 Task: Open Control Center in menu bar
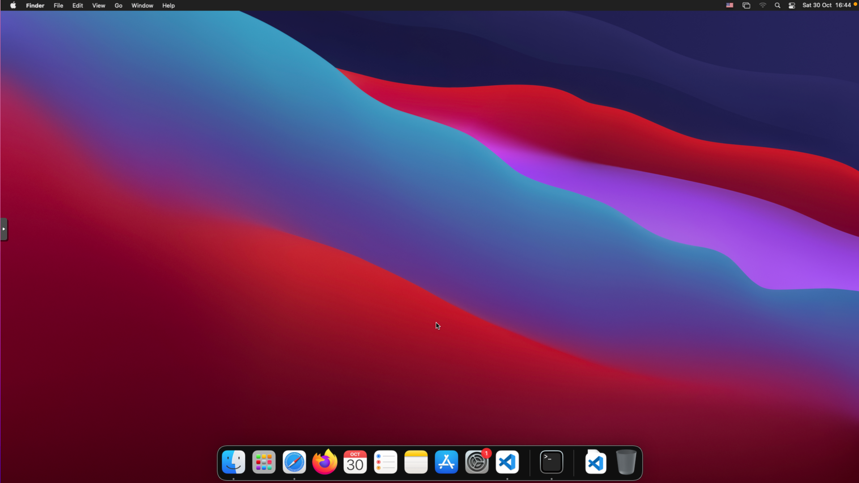click(x=792, y=5)
